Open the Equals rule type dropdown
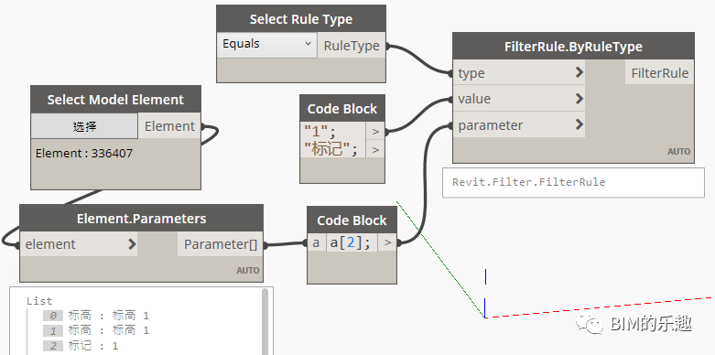715x355 pixels. tap(266, 45)
